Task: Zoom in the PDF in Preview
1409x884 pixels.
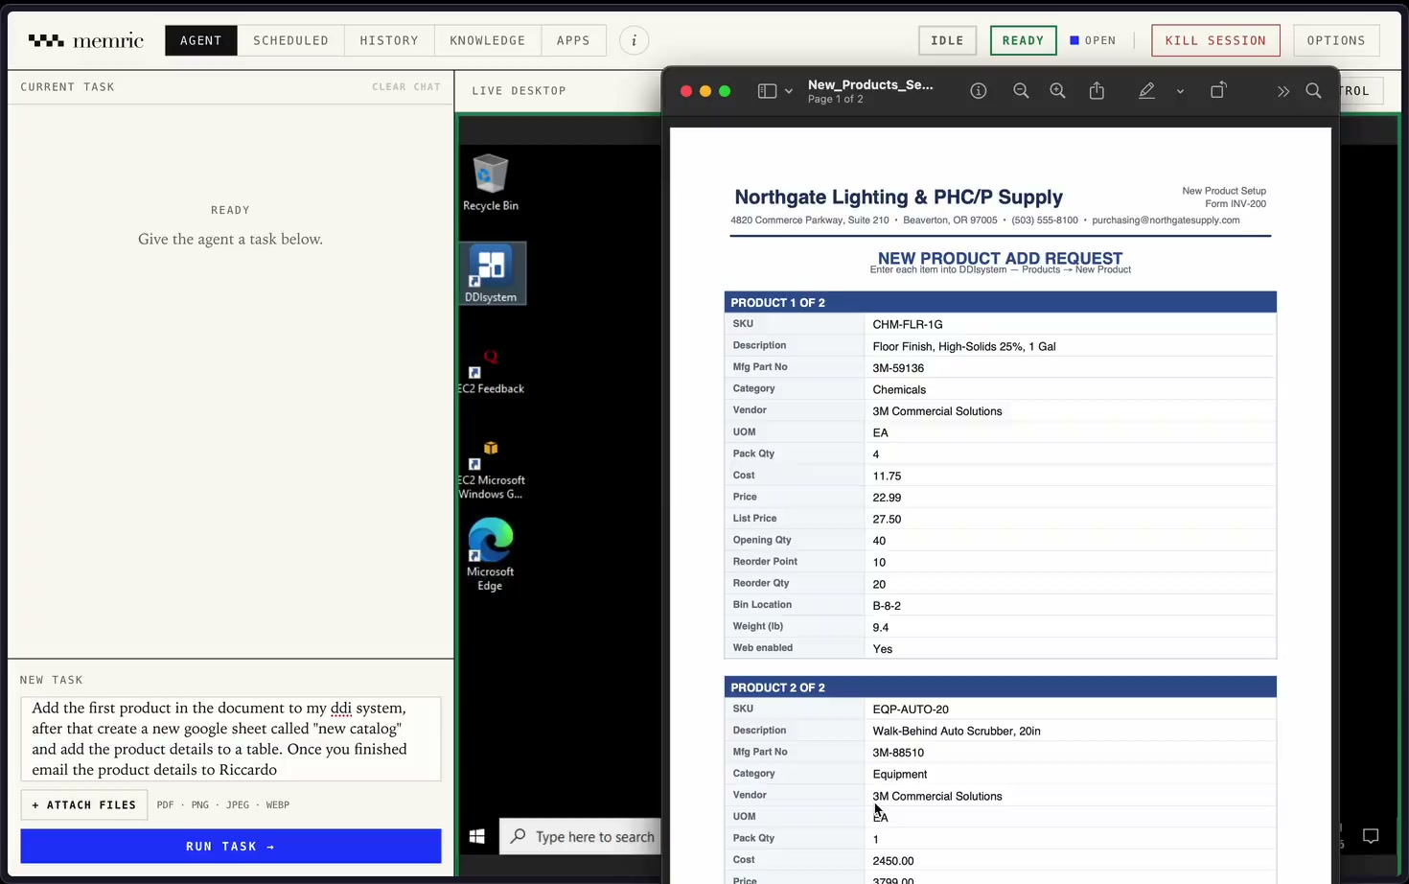Action: pyautogui.click(x=1057, y=91)
